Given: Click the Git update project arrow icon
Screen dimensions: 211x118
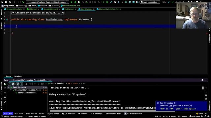Looking at the screenshot, I should coord(168,2).
